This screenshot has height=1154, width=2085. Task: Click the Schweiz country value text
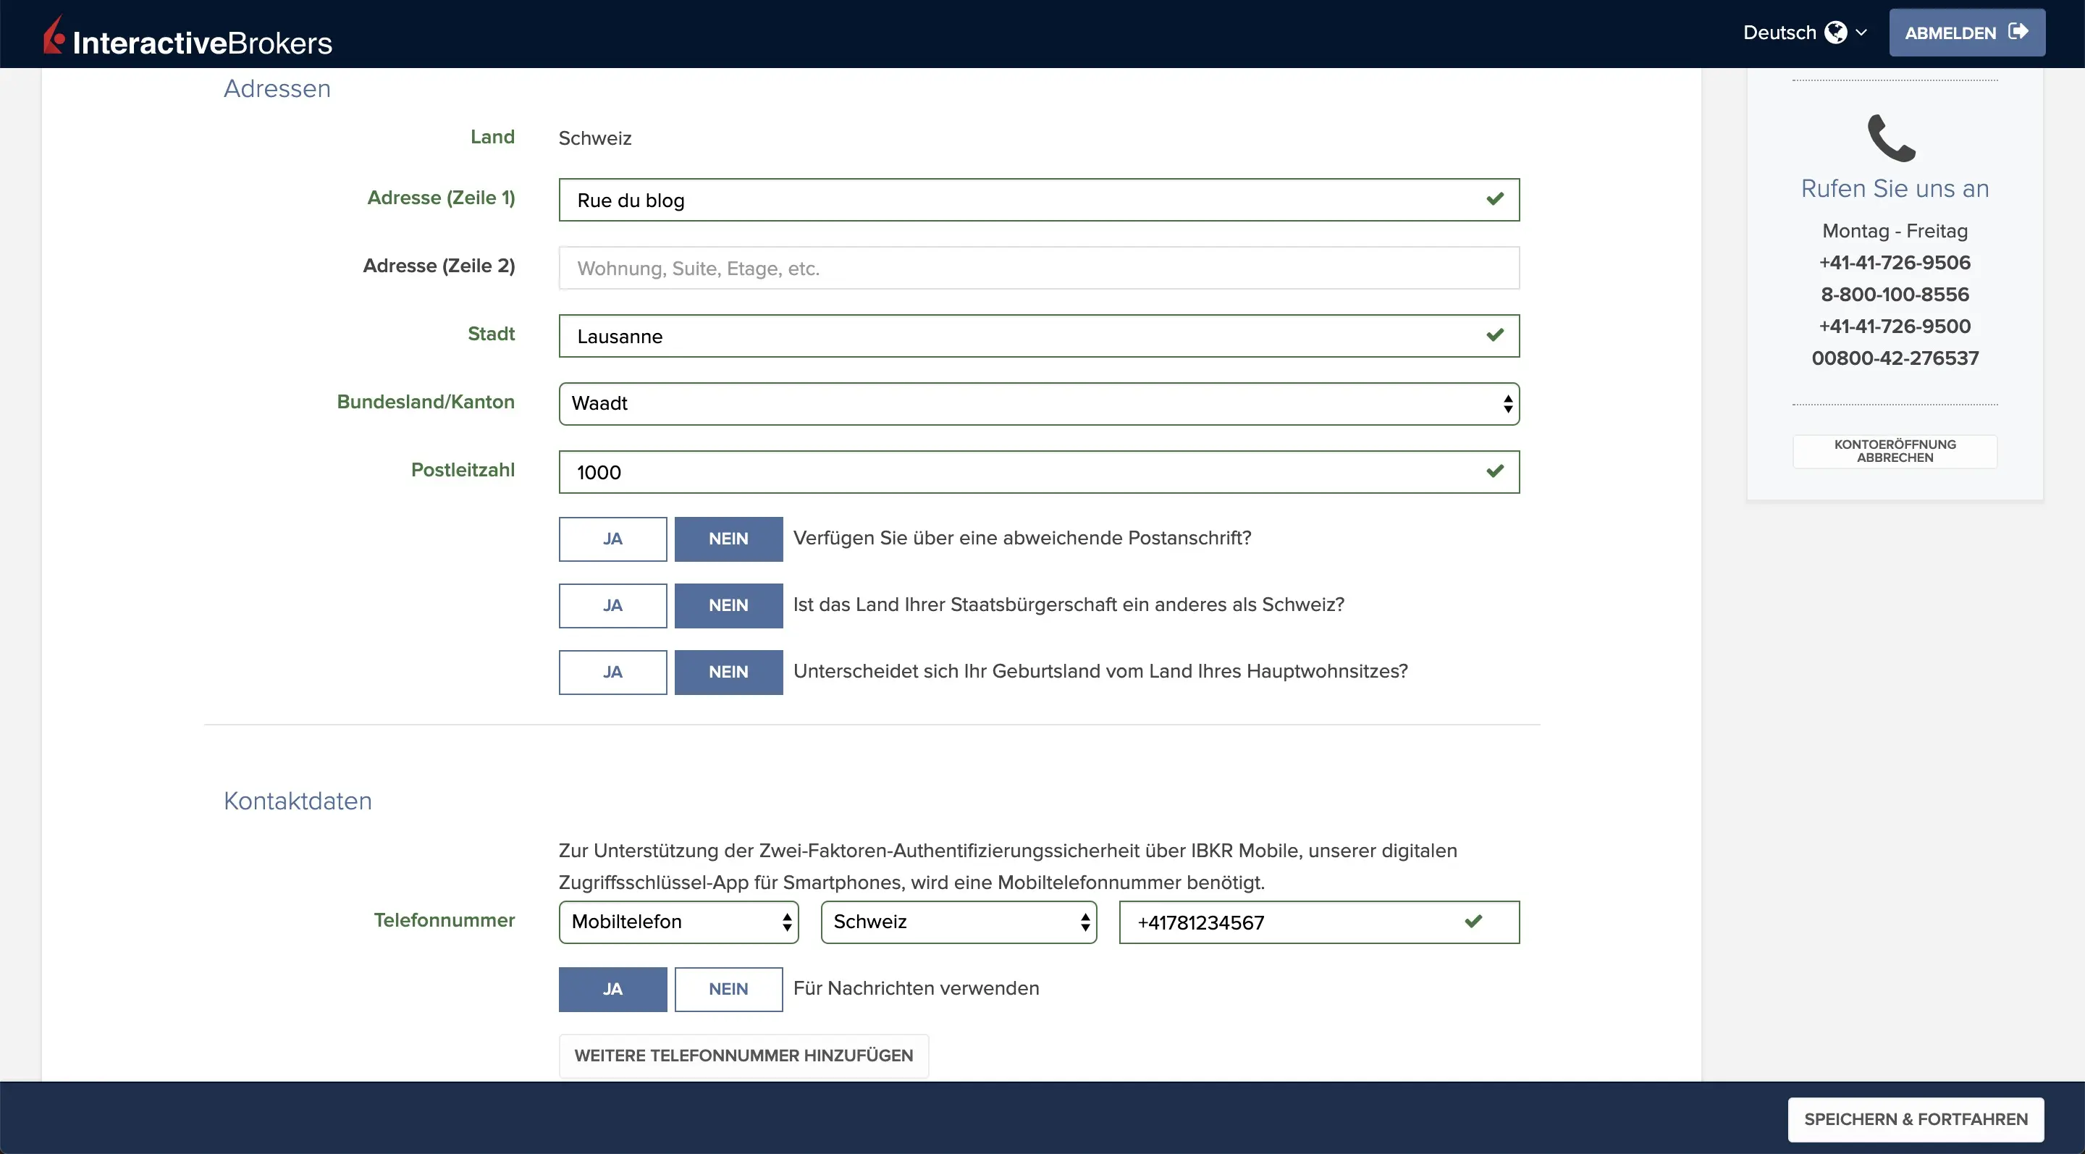pos(595,138)
